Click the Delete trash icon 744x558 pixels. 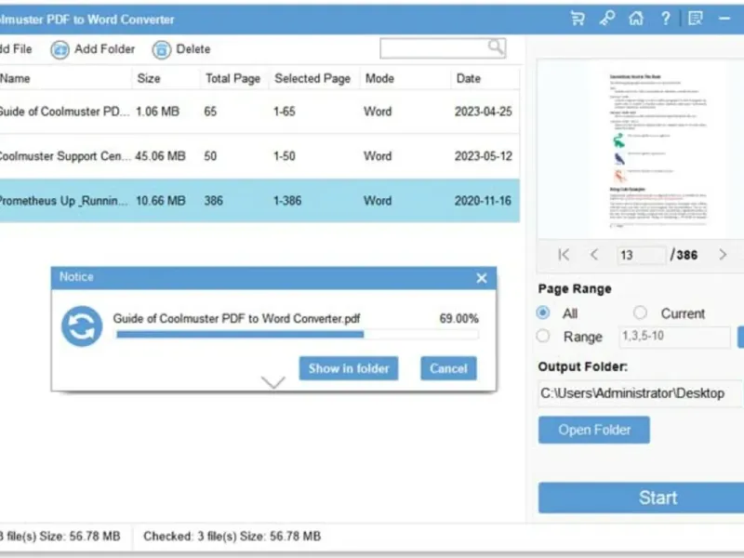[161, 49]
